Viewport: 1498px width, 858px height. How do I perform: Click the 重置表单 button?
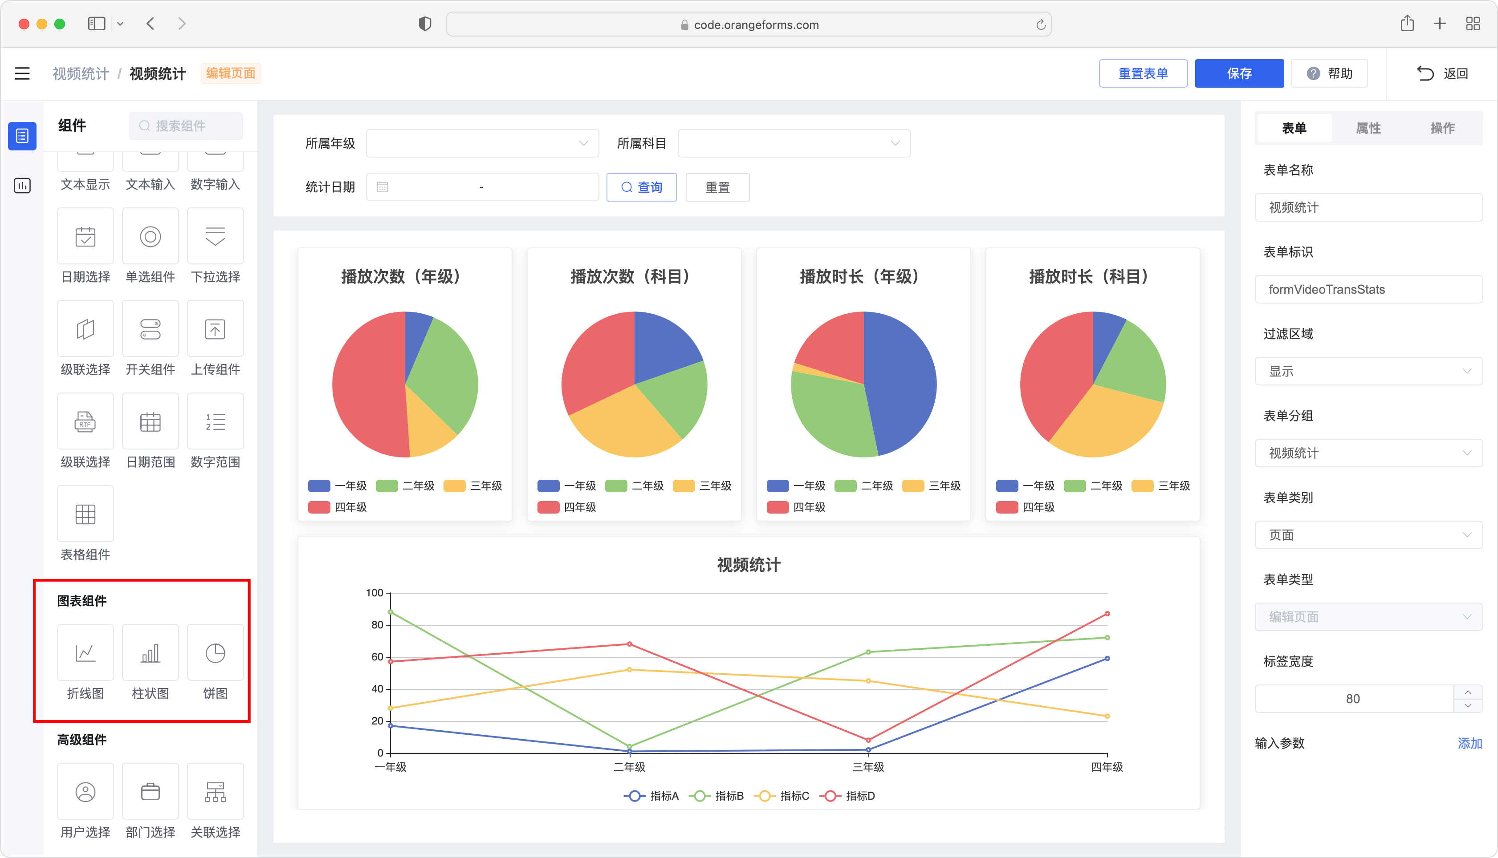[1143, 73]
